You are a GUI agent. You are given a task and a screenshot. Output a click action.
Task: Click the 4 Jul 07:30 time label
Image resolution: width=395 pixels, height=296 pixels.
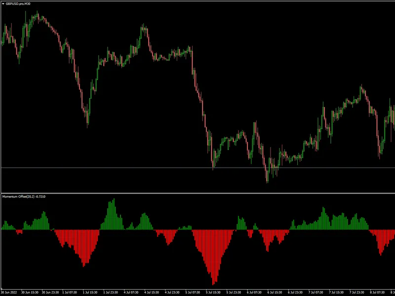[131, 293]
